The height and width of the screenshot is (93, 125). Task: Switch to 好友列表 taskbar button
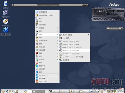pos(74,91)
